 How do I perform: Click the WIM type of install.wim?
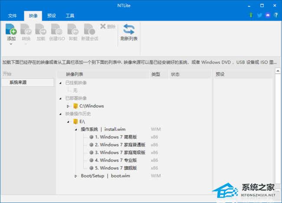coord(156,129)
